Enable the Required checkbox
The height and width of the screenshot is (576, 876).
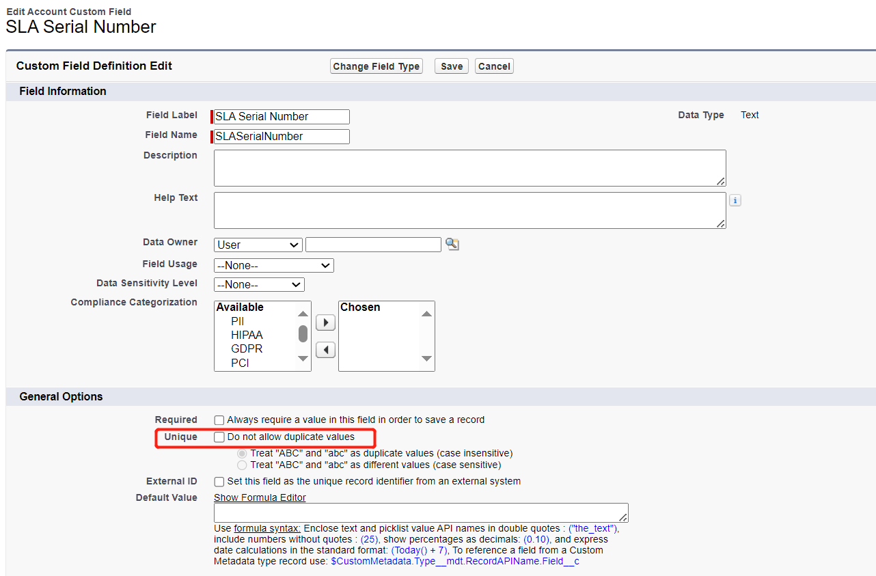(x=219, y=420)
